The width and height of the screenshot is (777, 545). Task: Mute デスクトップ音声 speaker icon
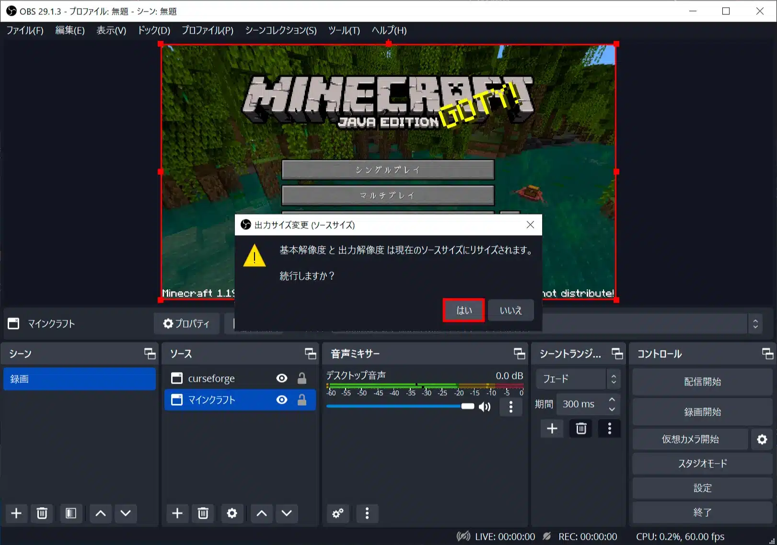[485, 407]
